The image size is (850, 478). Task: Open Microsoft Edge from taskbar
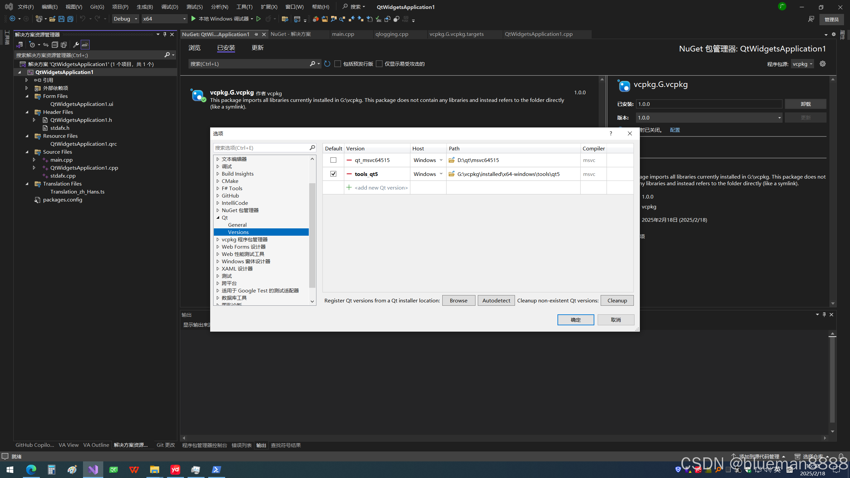click(31, 469)
